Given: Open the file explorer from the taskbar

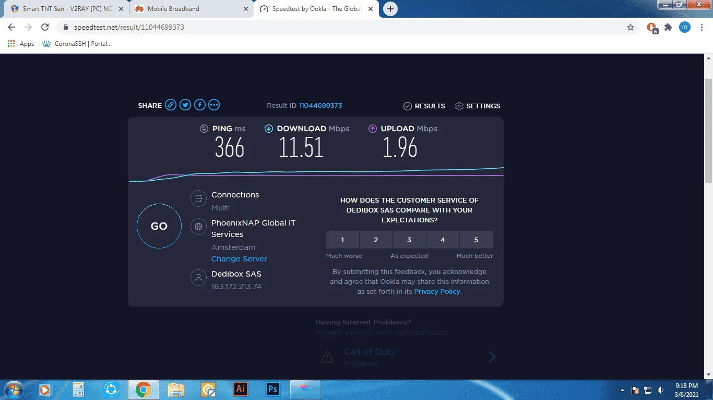Looking at the screenshot, I should pos(176,389).
